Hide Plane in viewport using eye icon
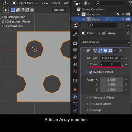 pos(123,19)
